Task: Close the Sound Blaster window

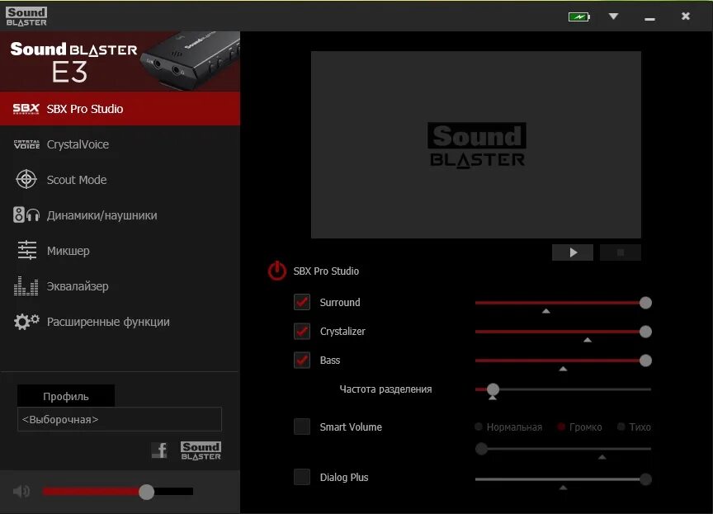Action: pos(686,17)
